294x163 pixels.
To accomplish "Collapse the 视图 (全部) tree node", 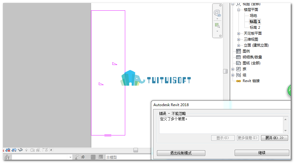I will tap(233, 4).
